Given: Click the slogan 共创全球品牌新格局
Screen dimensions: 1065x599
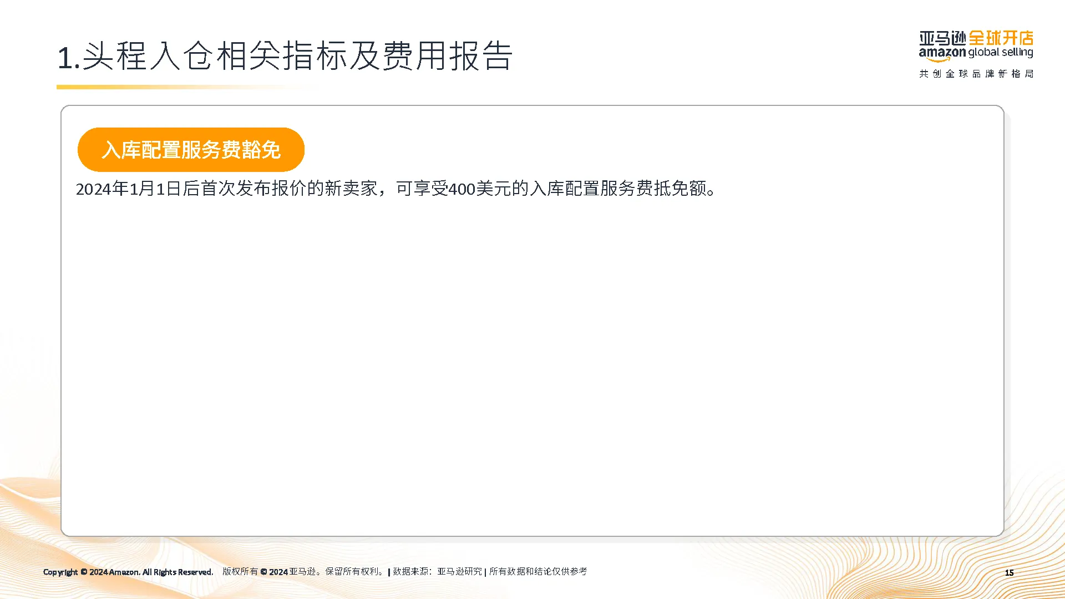Looking at the screenshot, I should pyautogui.click(x=976, y=74).
